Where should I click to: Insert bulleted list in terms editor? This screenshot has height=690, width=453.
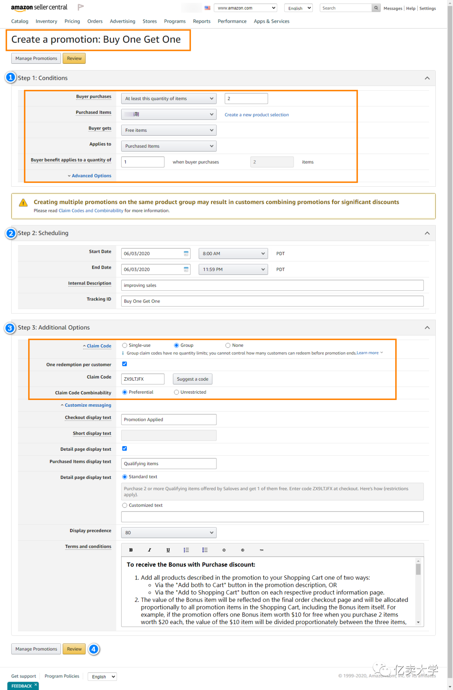coord(205,550)
